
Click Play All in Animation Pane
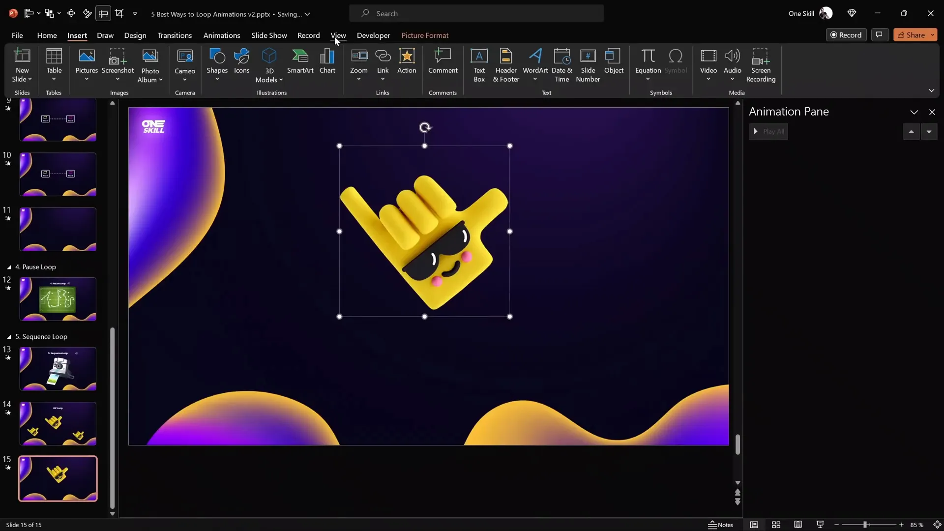(768, 132)
